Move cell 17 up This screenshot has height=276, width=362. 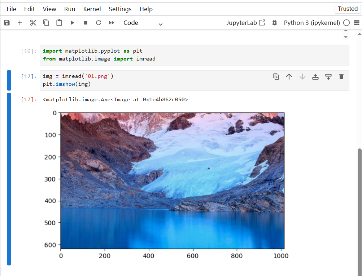pos(289,76)
